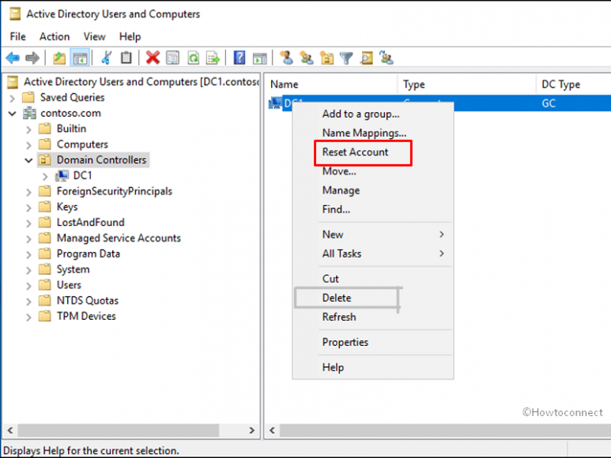Open the All Tasks submenu

373,253
